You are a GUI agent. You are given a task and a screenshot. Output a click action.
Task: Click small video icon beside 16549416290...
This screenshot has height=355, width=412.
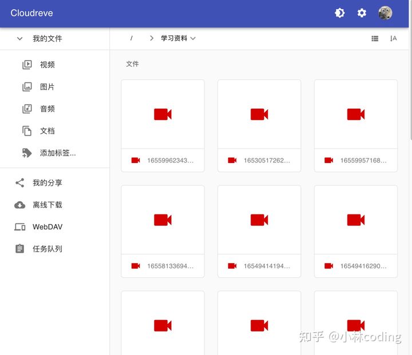(x=328, y=266)
